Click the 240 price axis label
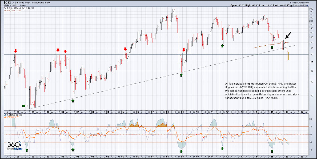Viewport: 317px width, 159px height. (311, 28)
